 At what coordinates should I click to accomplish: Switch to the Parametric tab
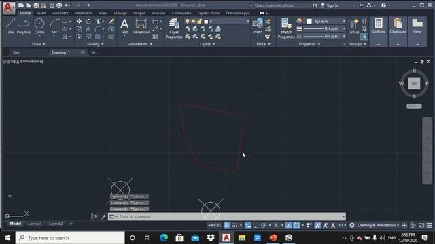coord(83,13)
